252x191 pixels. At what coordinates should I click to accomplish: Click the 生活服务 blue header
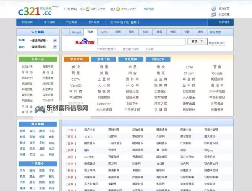tap(38, 164)
